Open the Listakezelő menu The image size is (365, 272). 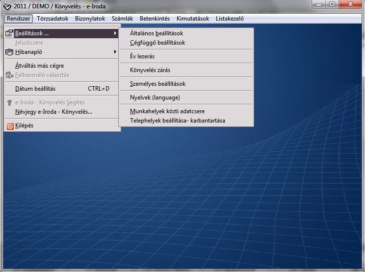coord(230,19)
